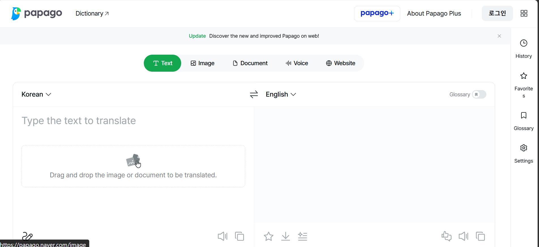The image size is (539, 247).
Task: Open the Settings gear icon
Action: pyautogui.click(x=523, y=148)
